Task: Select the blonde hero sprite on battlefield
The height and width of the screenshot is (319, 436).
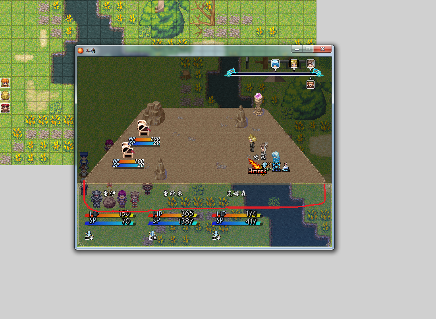Action: pyautogui.click(x=252, y=143)
